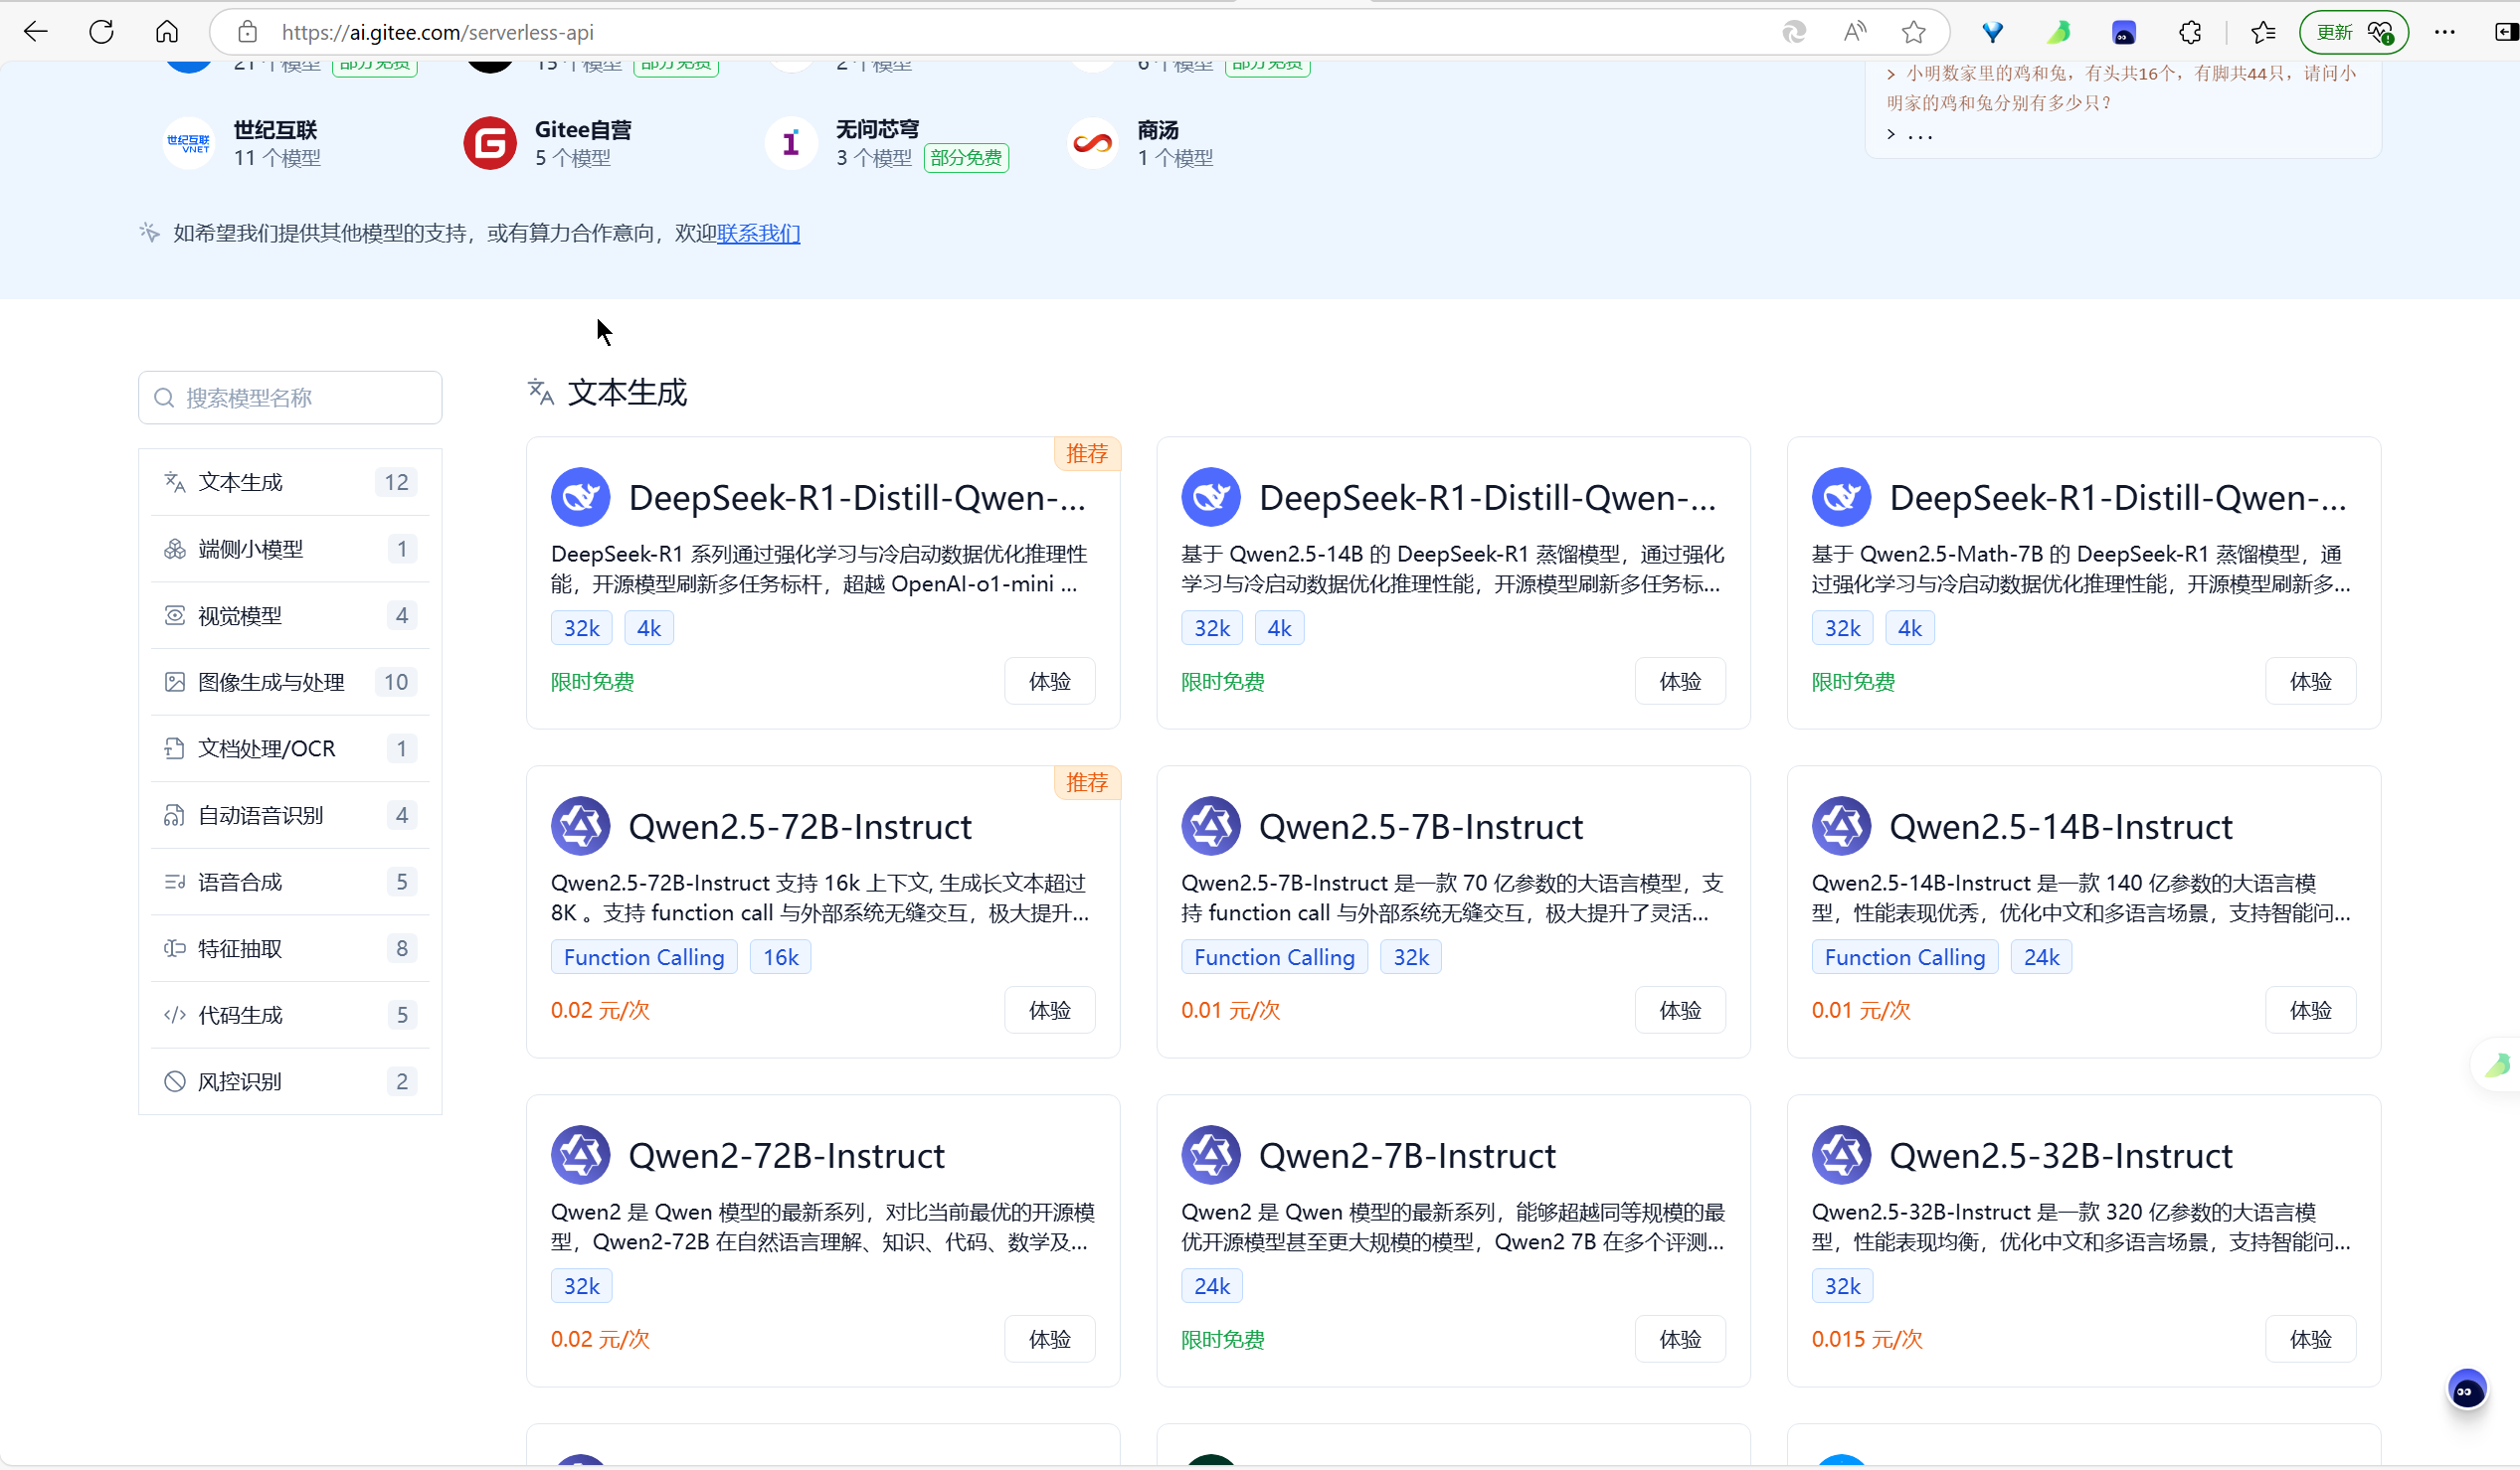Image resolution: width=2520 pixels, height=1470 pixels.
Task: Go to browser home page
Action: tap(167, 32)
